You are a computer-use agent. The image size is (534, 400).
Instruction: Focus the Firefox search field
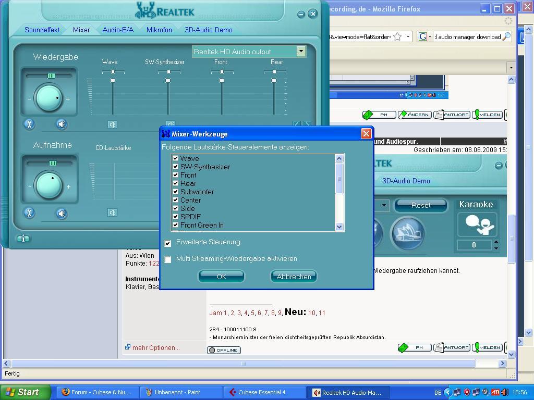click(468, 37)
